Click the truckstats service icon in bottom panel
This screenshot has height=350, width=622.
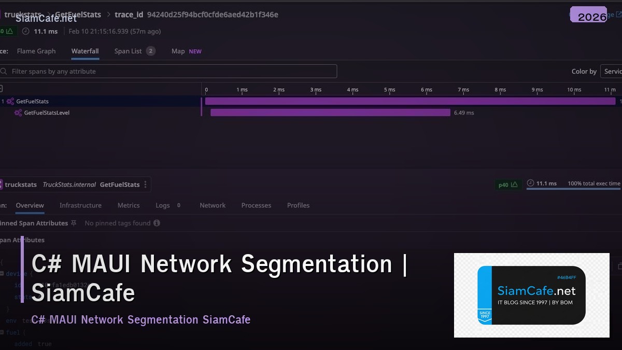pyautogui.click(x=2, y=185)
